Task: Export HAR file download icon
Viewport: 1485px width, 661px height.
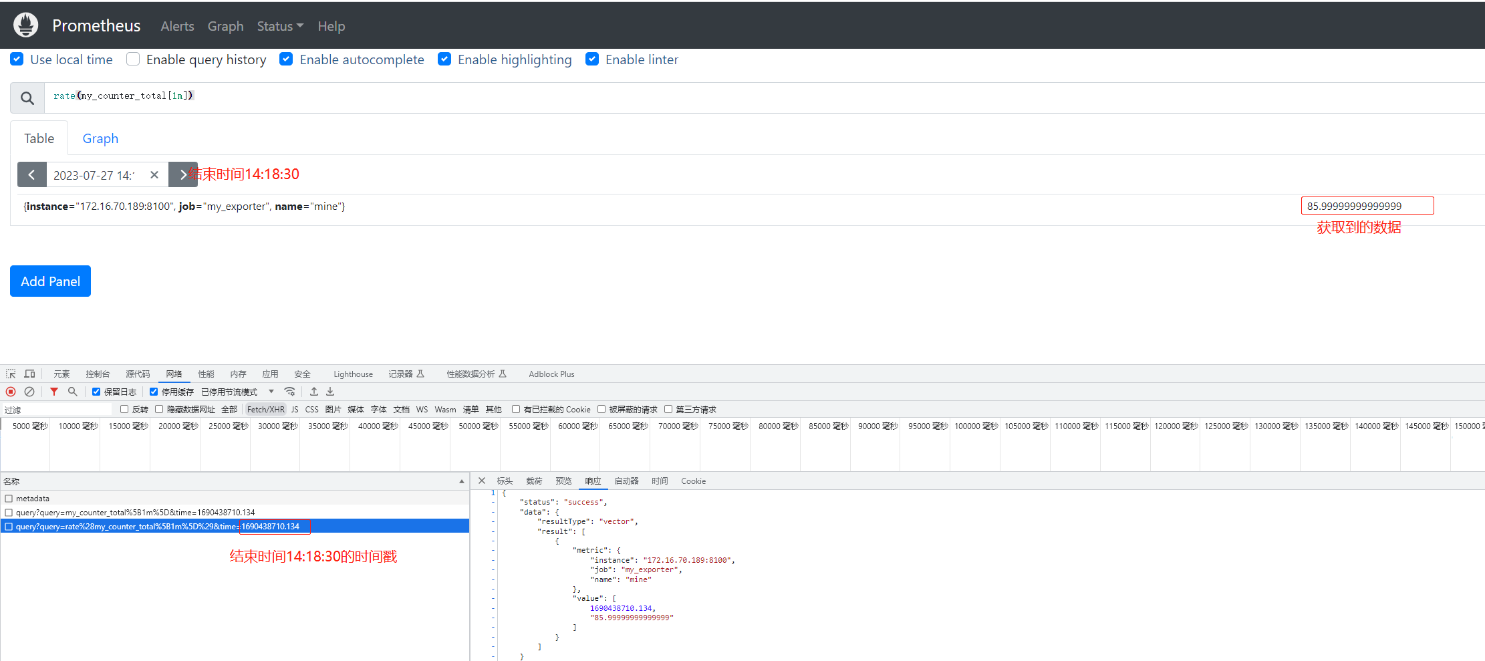Action: (x=330, y=392)
